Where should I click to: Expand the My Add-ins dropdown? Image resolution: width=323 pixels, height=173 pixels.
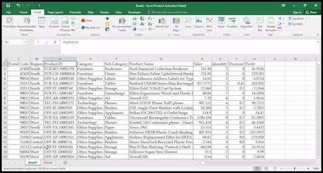103,27
